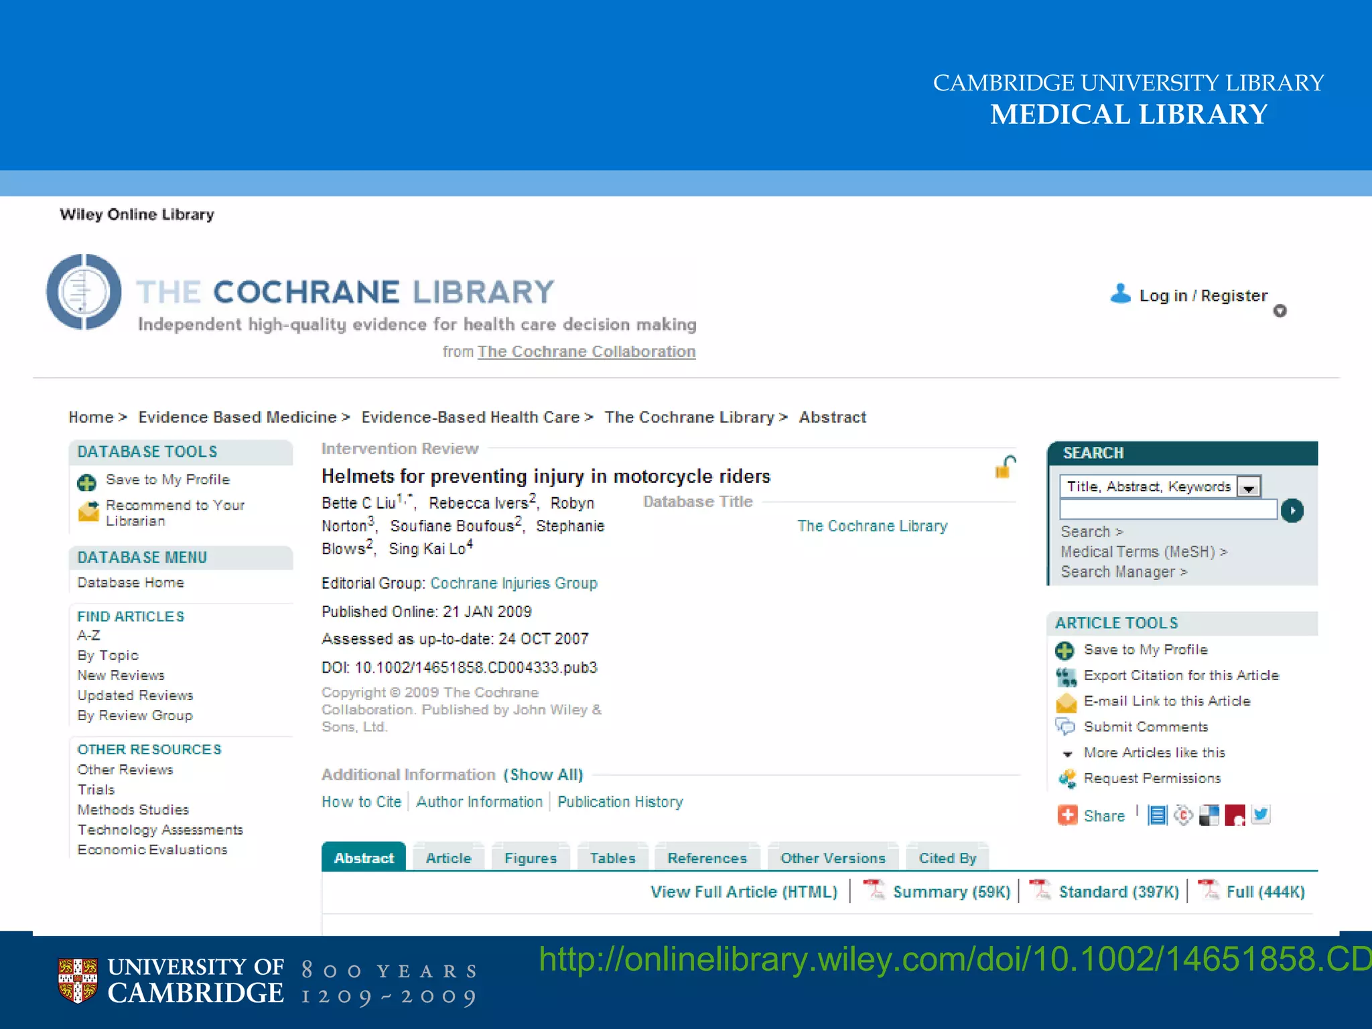
Task: Open the Tables tab
Action: (x=612, y=858)
